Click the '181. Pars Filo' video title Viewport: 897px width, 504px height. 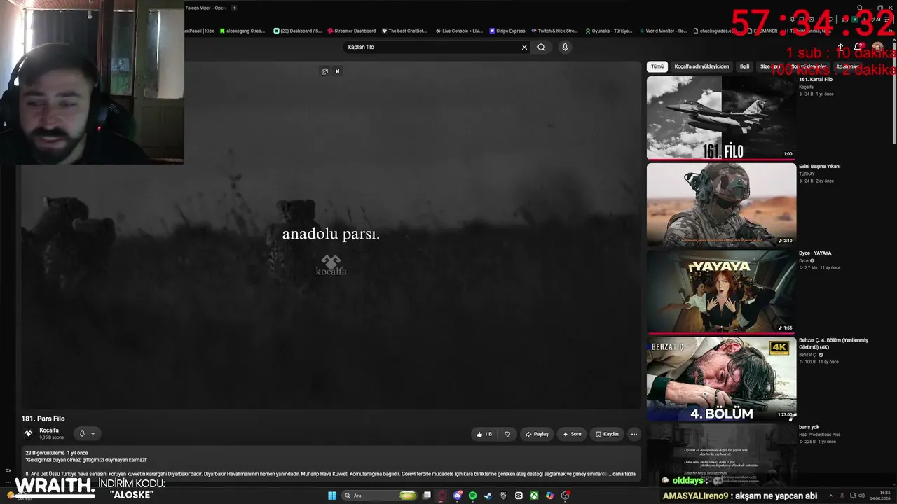point(43,419)
